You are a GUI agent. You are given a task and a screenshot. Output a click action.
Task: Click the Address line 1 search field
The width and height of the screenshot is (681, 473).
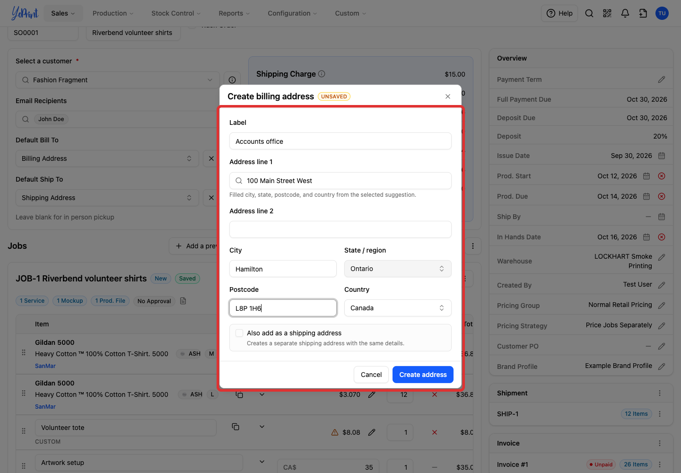(340, 181)
